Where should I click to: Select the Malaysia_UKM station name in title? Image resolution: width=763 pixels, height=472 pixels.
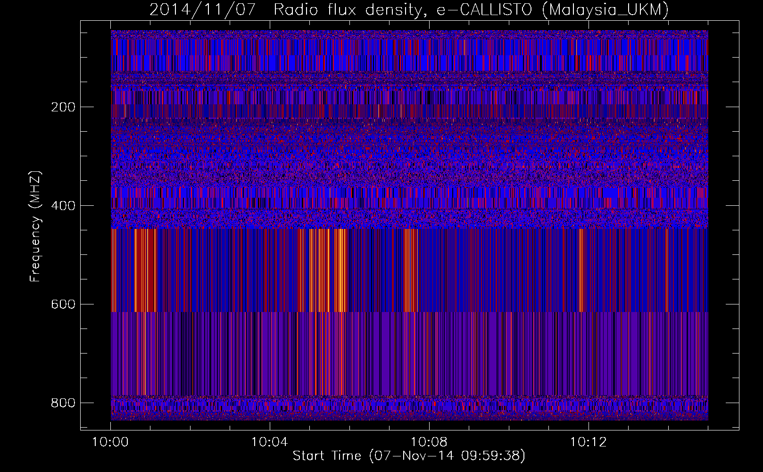click(605, 10)
